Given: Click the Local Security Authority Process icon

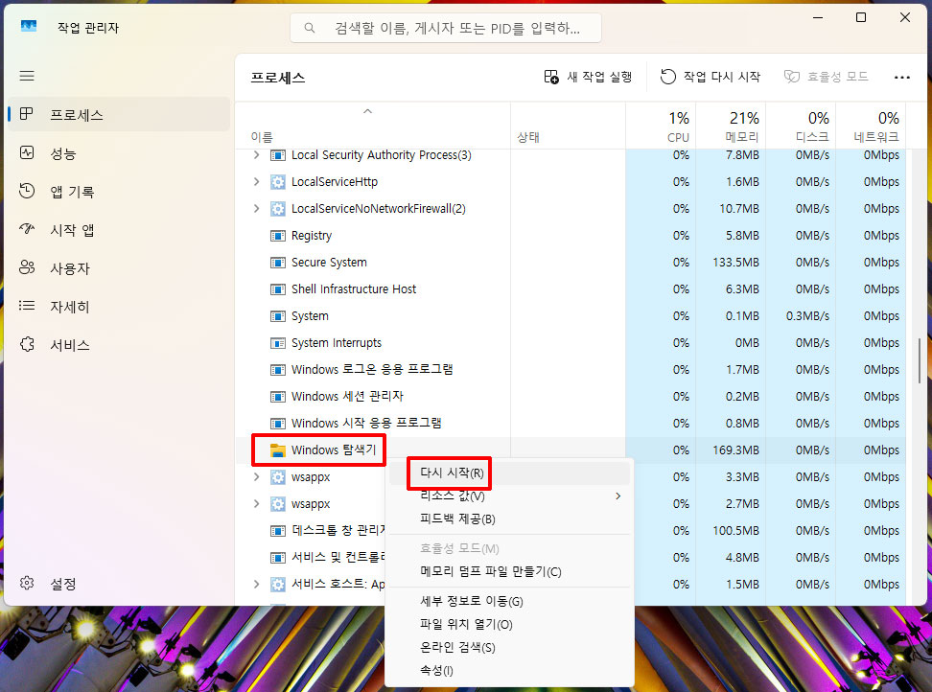Looking at the screenshot, I should coord(277,155).
